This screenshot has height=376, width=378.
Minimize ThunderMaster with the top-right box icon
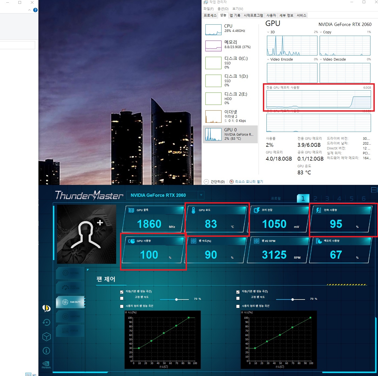[374, 190]
